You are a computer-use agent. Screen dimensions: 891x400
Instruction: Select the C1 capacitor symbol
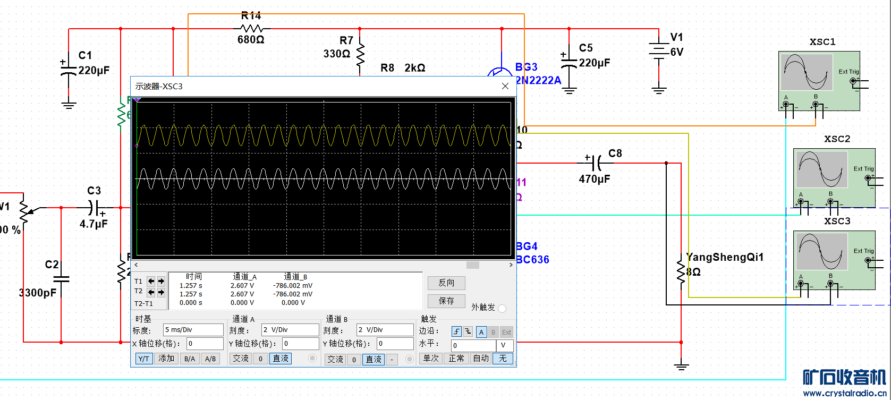tap(69, 69)
